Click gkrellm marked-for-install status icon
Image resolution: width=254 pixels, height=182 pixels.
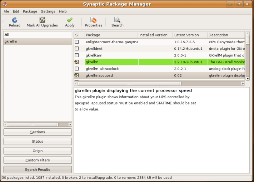click(76, 62)
